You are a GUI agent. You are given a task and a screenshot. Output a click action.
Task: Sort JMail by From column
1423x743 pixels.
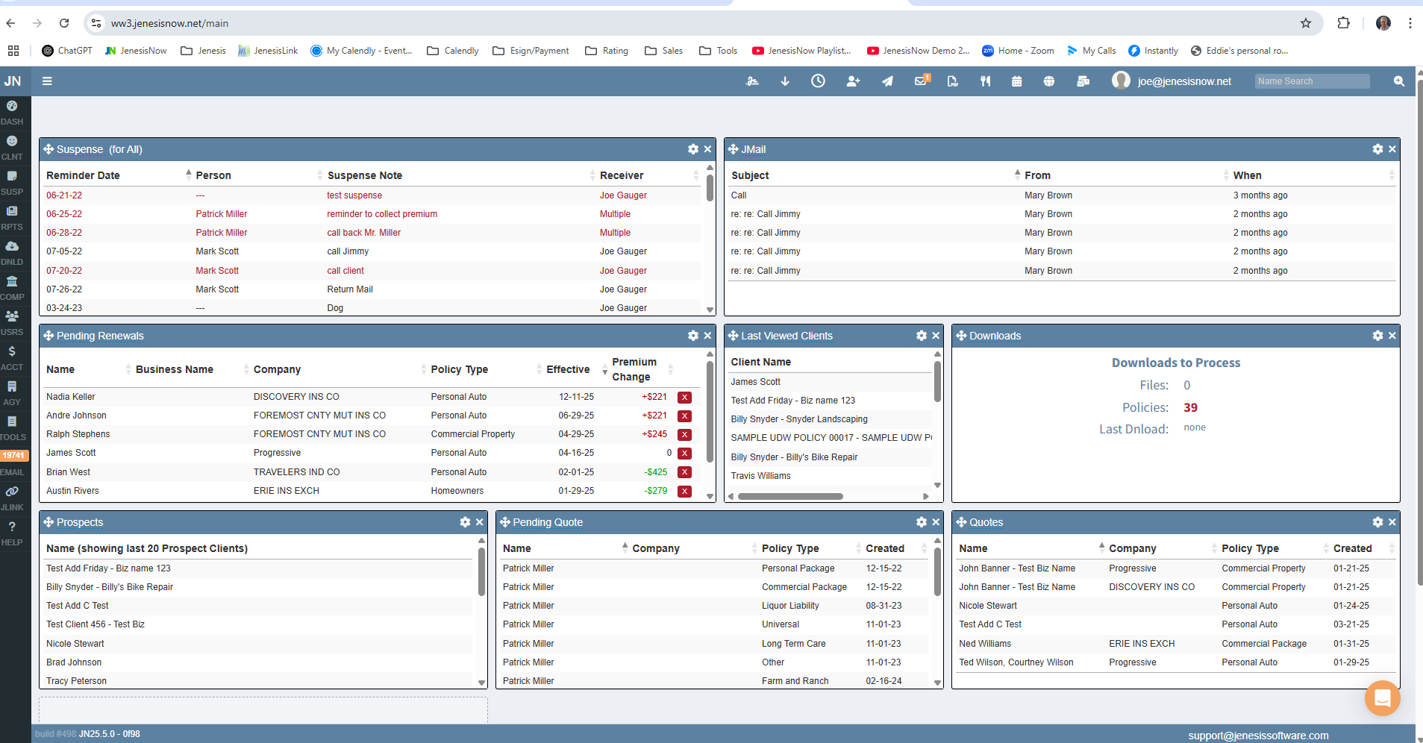point(1038,175)
